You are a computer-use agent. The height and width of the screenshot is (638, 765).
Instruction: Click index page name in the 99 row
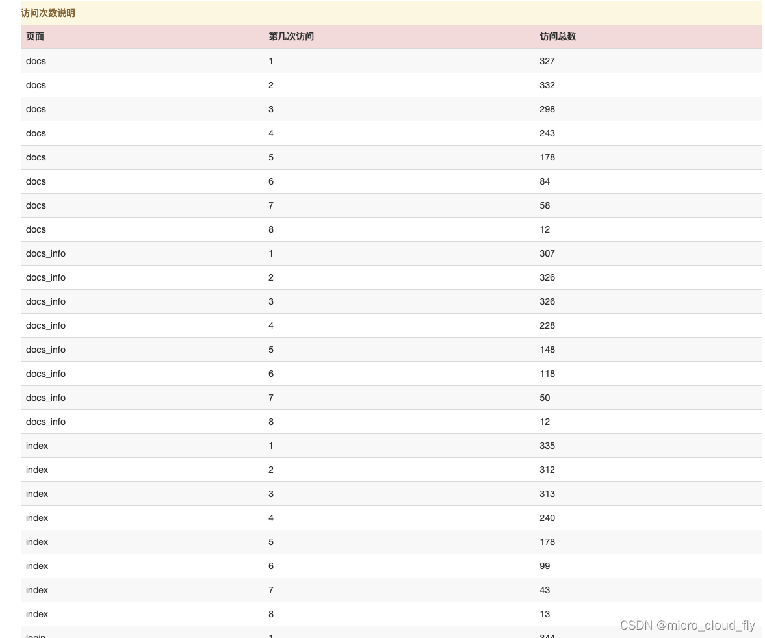coord(37,566)
